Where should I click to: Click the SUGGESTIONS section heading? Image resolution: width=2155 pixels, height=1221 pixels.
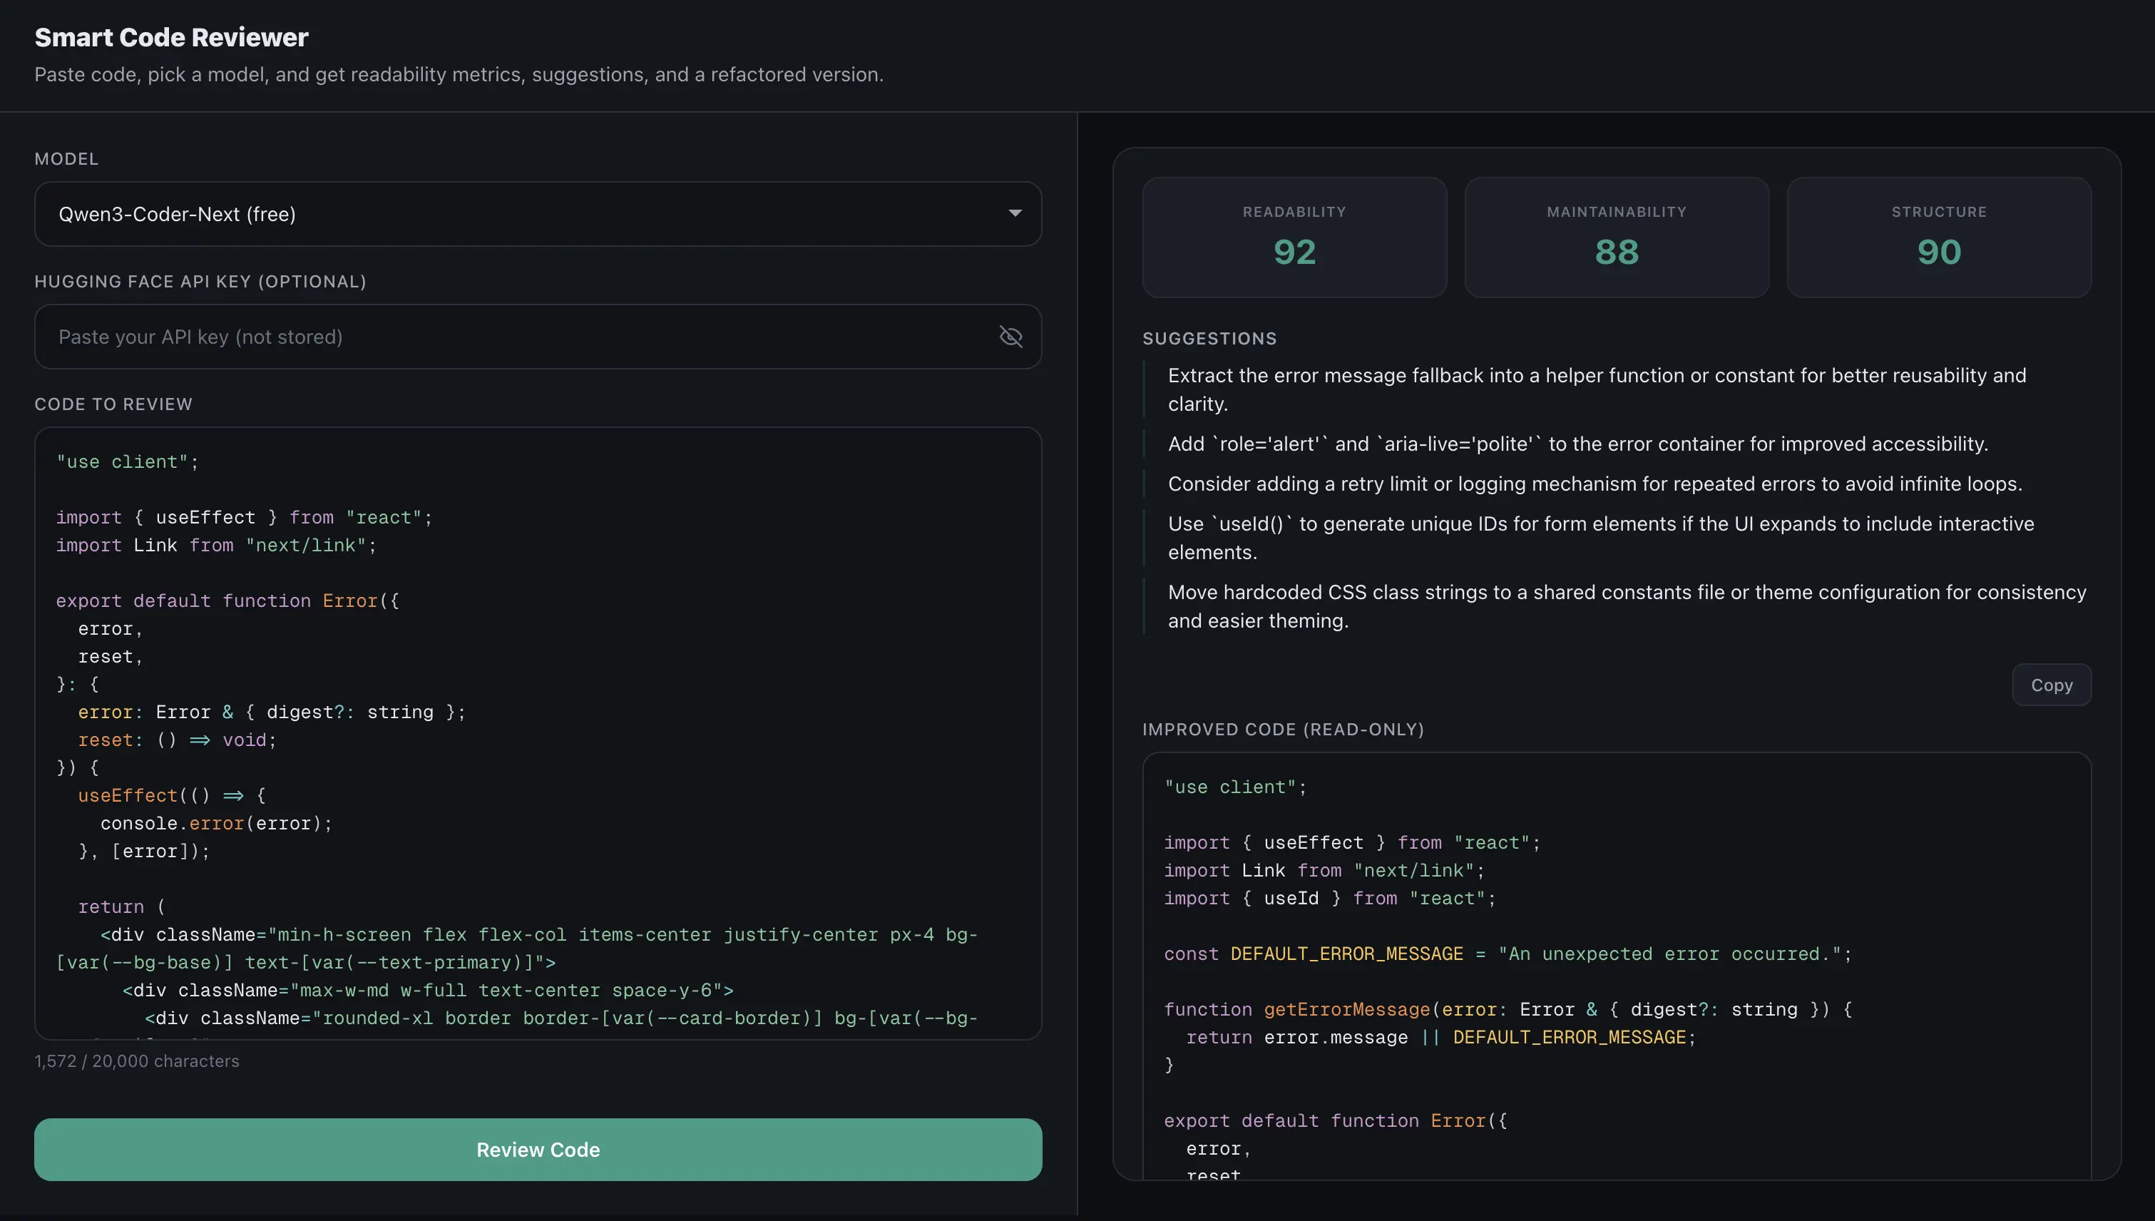1209,338
